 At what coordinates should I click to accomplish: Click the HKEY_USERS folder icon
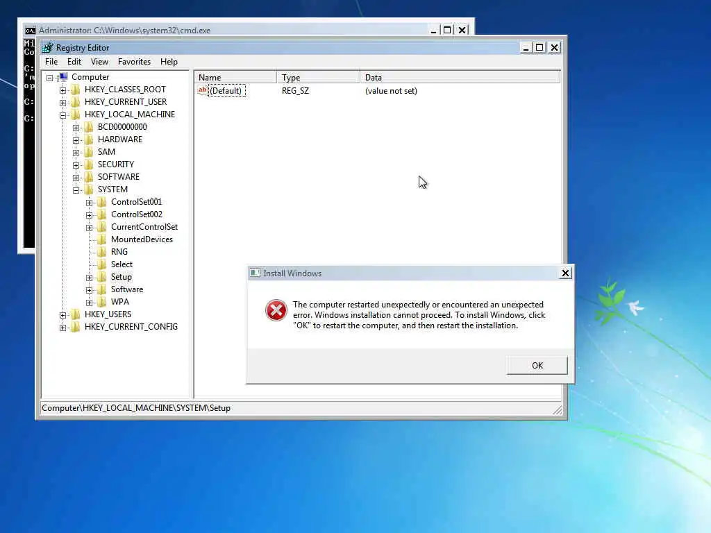coord(75,314)
